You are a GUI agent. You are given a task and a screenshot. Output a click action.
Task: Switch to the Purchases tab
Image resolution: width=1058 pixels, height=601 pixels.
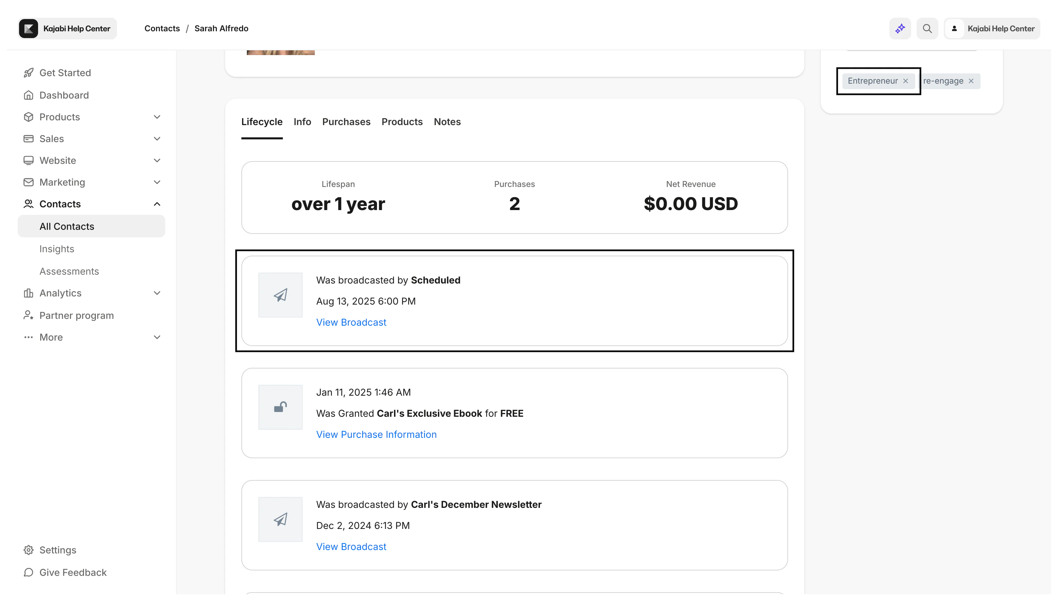346,122
